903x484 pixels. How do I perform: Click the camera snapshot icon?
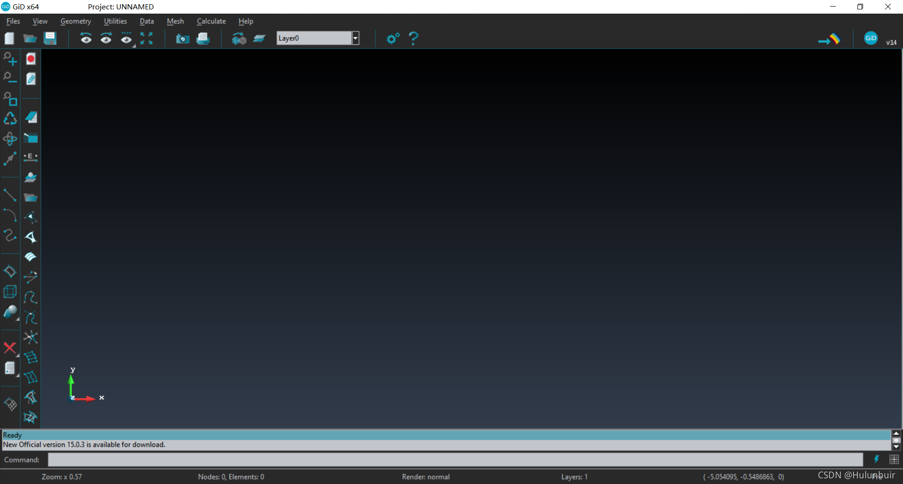pyautogui.click(x=183, y=39)
